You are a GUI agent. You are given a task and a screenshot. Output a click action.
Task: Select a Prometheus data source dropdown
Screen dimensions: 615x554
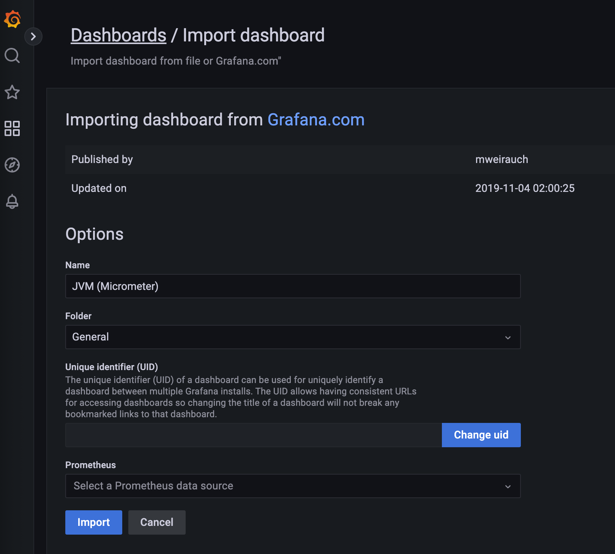point(293,486)
